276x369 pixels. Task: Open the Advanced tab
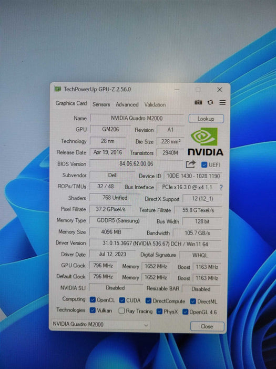(x=127, y=104)
